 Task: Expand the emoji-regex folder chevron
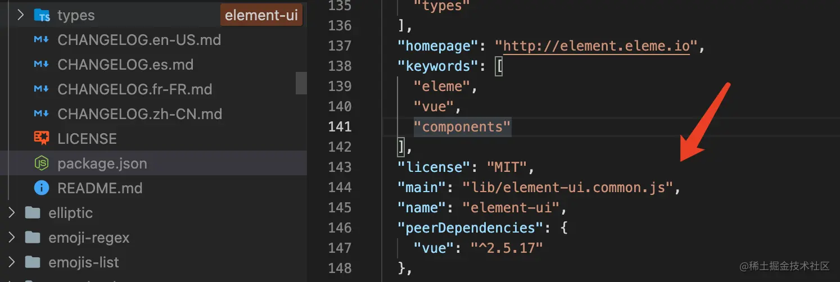tap(11, 237)
